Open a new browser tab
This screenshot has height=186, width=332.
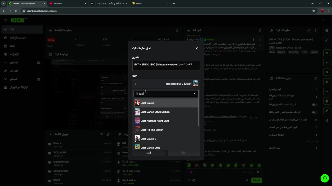coord(174,3)
